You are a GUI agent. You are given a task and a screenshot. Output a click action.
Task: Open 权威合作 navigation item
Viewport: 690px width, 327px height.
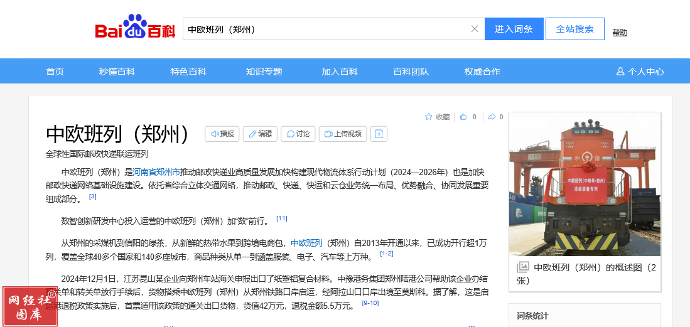[x=482, y=72]
